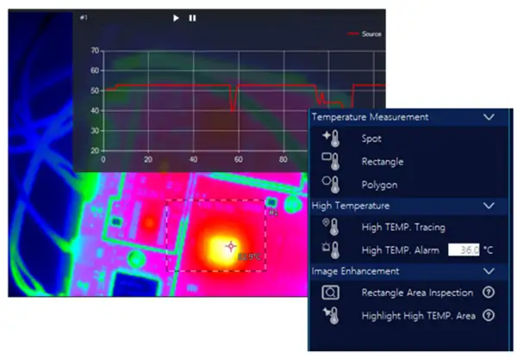The width and height of the screenshot is (517, 358).
Task: Click the High TEMP. Alarm label
Action: point(401,250)
